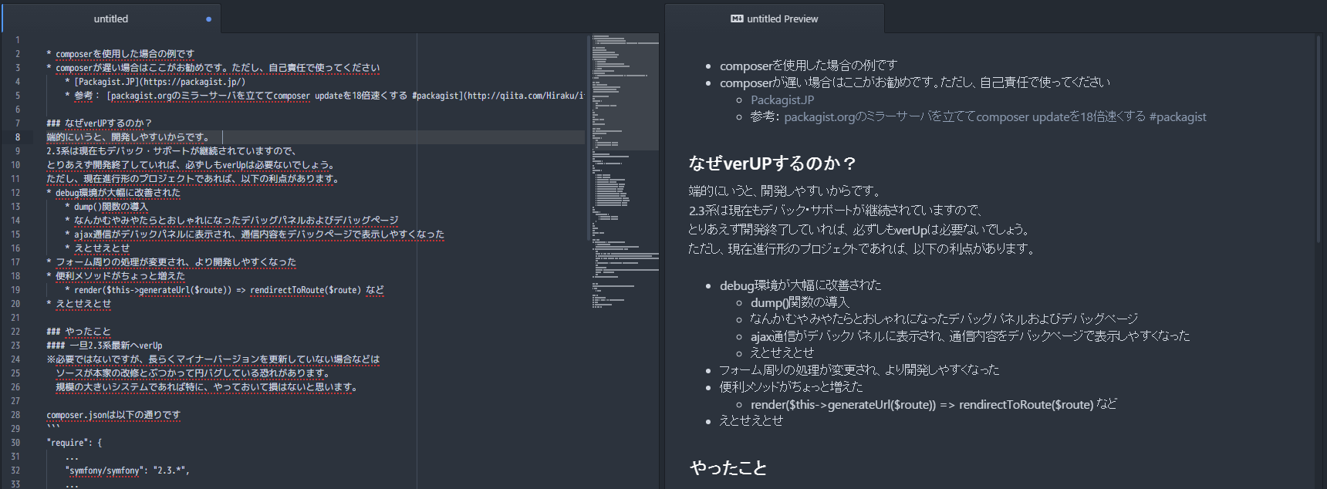This screenshot has width=1327, height=489.
Task: Click line number 1 in the gutter
Action: click(17, 40)
